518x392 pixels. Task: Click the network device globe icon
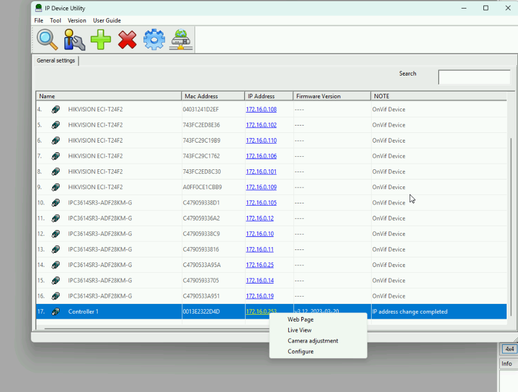point(180,40)
